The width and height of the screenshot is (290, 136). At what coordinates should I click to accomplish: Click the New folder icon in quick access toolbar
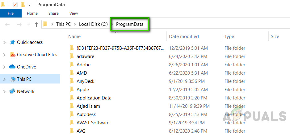click(23, 4)
